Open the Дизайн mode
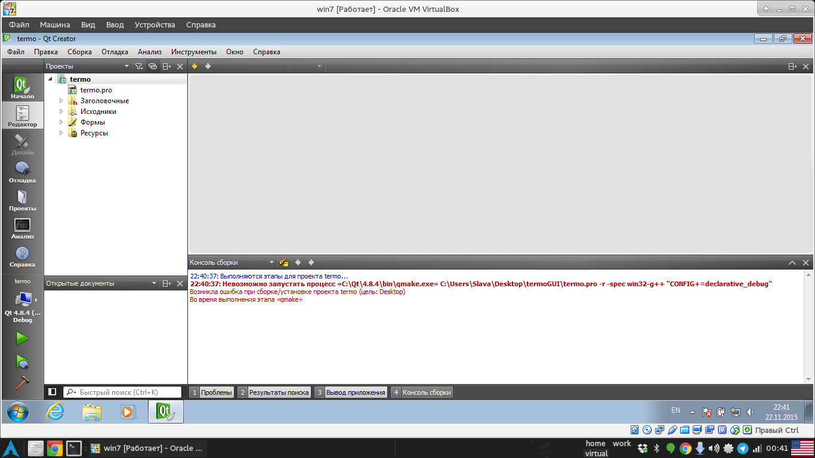 point(22,144)
